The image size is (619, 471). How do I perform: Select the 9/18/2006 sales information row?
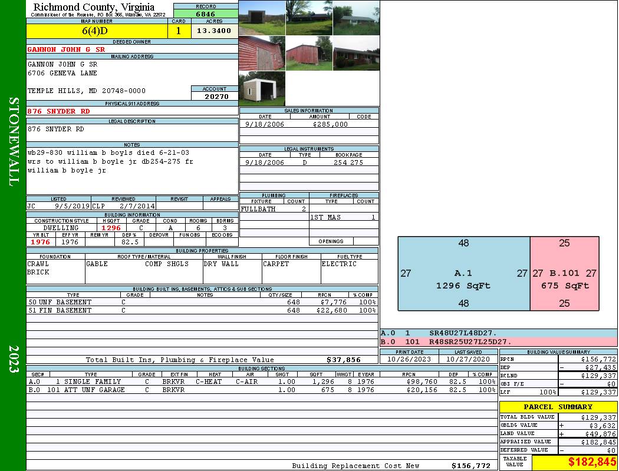(x=309, y=124)
